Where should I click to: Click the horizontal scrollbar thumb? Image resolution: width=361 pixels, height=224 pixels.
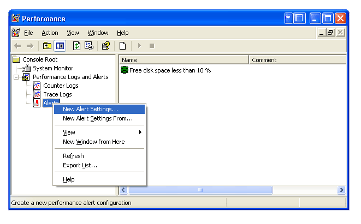[x=200, y=190]
